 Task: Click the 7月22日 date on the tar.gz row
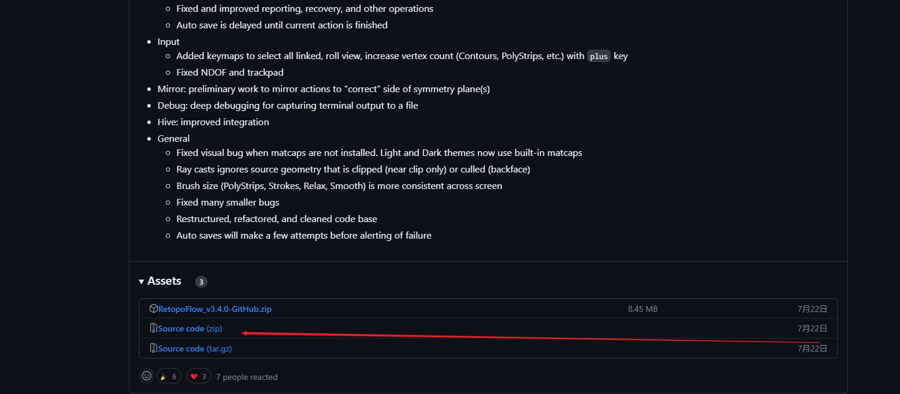pos(812,349)
